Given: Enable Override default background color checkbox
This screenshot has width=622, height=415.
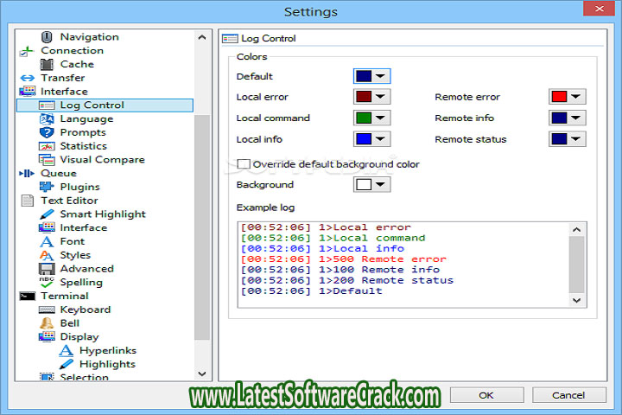Looking at the screenshot, I should pyautogui.click(x=244, y=164).
